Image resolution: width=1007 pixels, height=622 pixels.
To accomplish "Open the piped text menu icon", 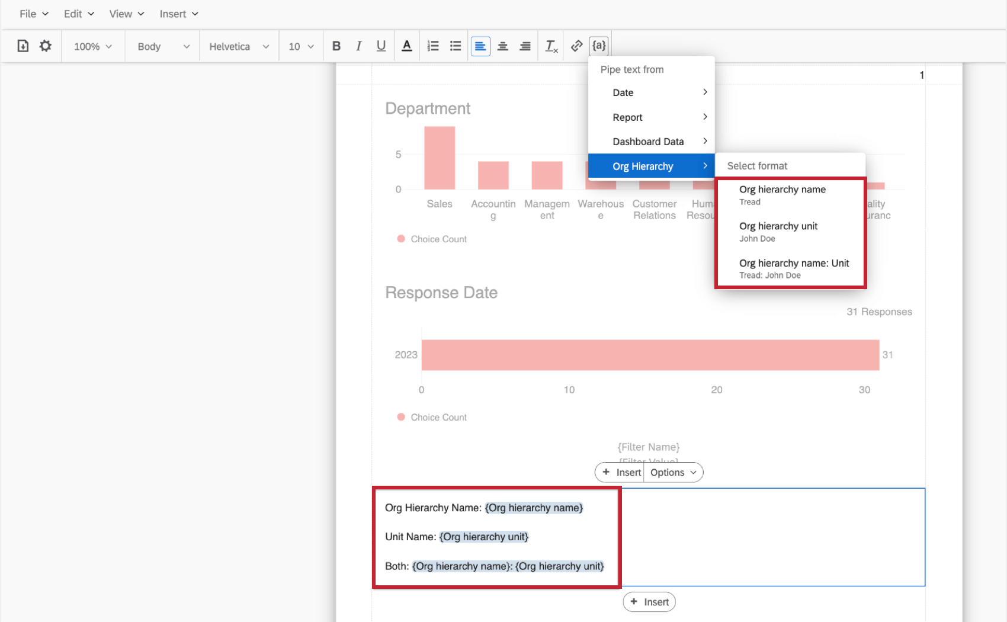I will pos(599,46).
